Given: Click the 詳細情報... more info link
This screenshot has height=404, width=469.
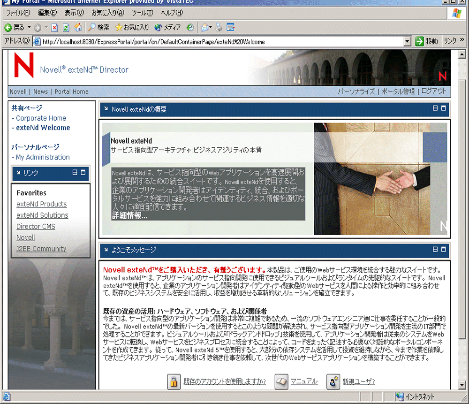Looking at the screenshot, I should pos(129,215).
